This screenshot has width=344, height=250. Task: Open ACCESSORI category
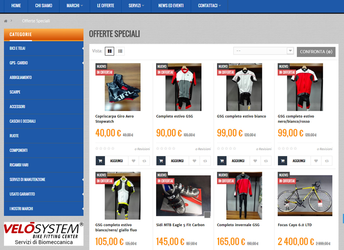pyautogui.click(x=44, y=107)
